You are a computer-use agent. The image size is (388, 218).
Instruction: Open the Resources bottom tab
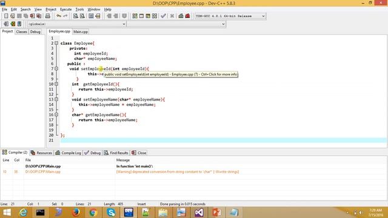tap(42, 153)
